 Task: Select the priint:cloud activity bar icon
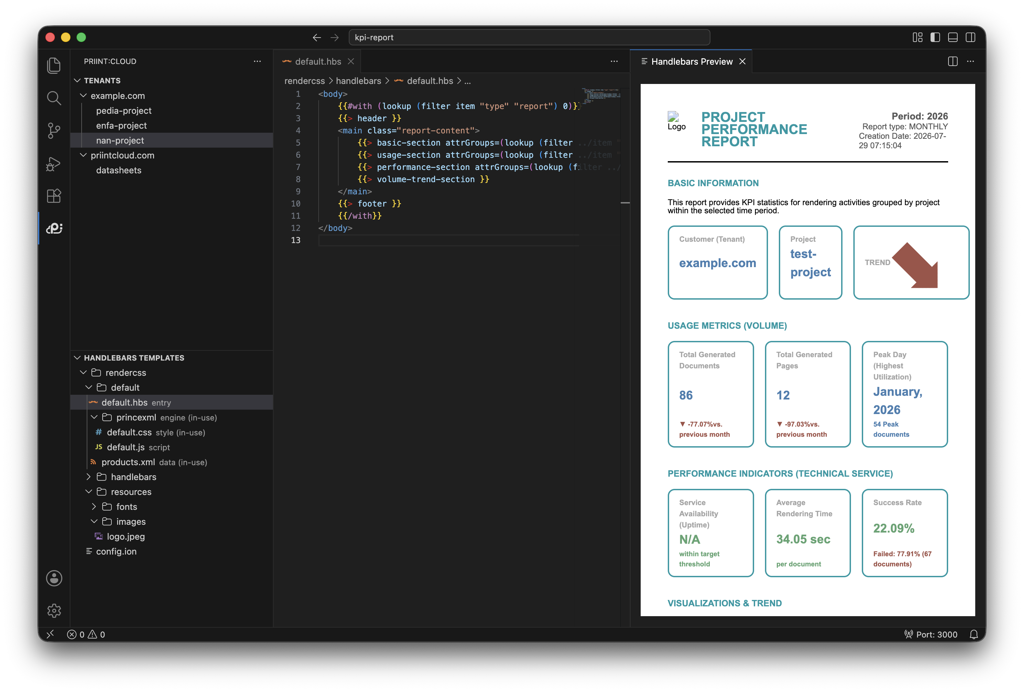[54, 228]
